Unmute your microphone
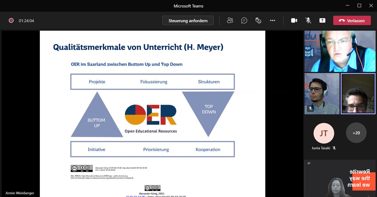This screenshot has width=377, height=197. [308, 20]
